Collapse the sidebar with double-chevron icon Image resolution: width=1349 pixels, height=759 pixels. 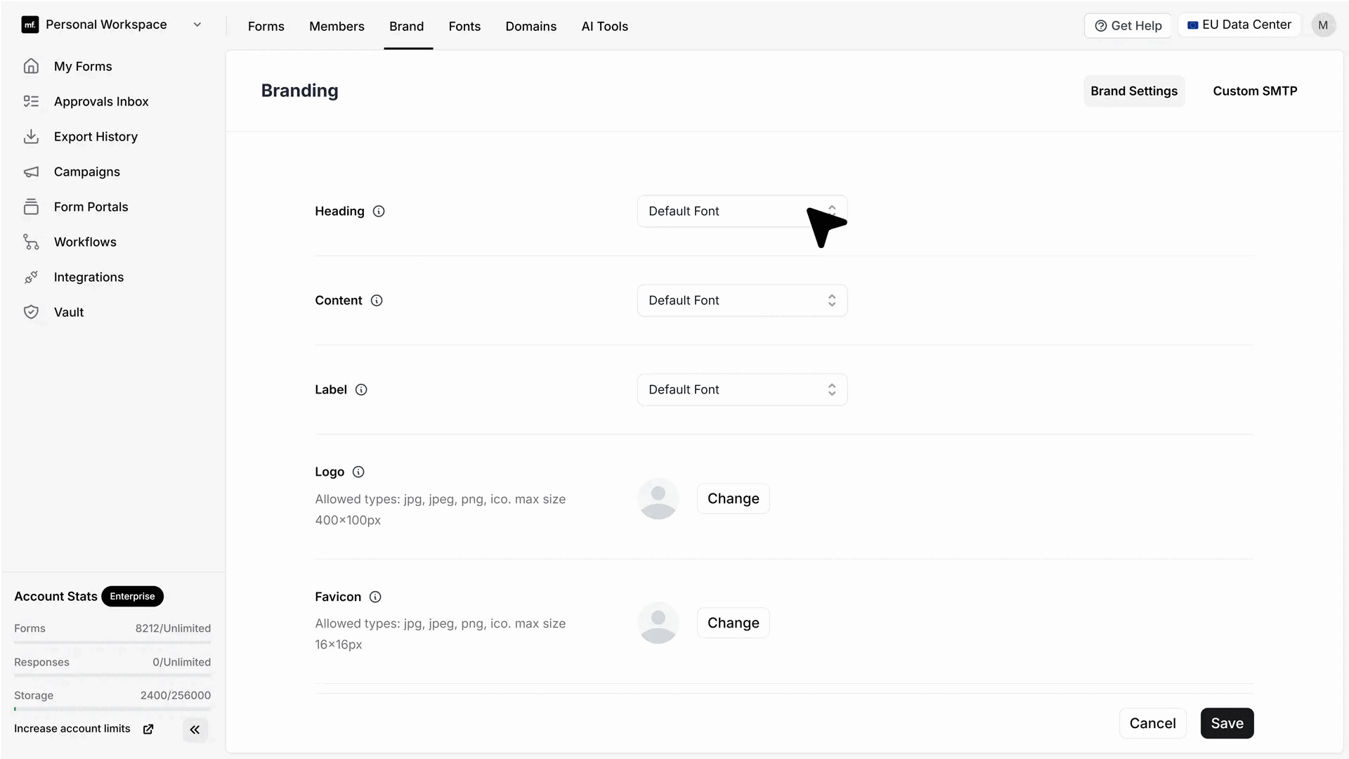click(x=195, y=729)
